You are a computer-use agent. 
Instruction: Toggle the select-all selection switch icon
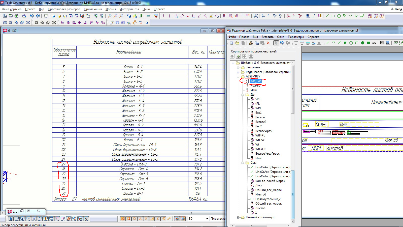11,219
